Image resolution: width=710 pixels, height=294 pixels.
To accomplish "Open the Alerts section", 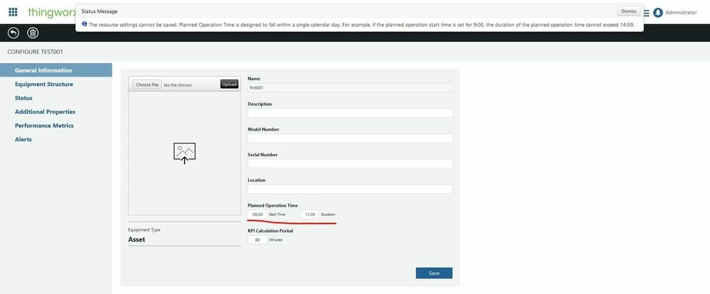I will pos(23,139).
